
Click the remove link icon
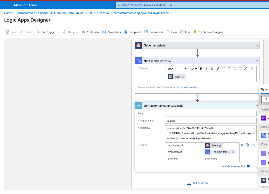click(x=251, y=69)
